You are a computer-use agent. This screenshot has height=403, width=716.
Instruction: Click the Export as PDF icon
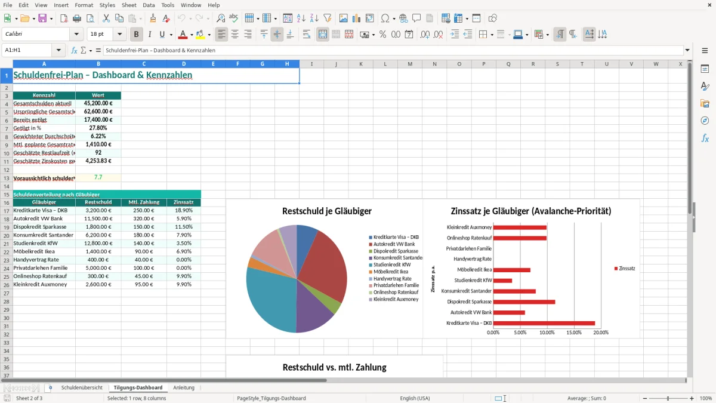pos(64,19)
